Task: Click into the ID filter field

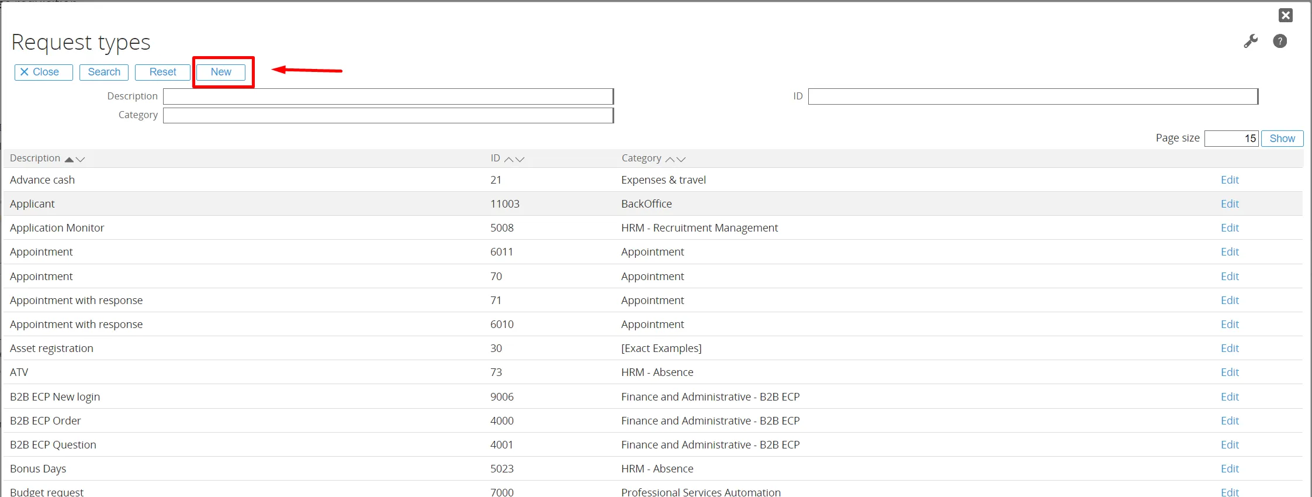Action: point(1033,96)
